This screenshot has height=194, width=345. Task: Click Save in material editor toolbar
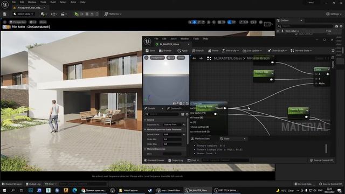pos(150,51)
